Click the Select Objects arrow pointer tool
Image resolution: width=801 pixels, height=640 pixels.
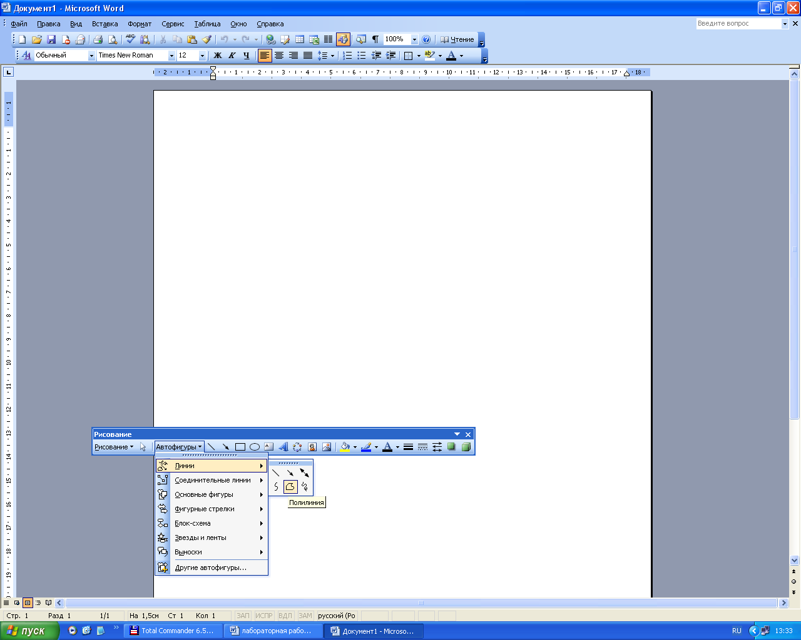(x=143, y=447)
